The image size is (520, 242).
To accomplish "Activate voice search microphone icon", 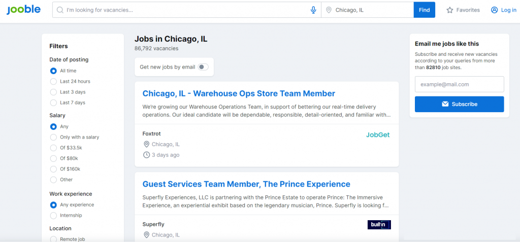I will click(313, 10).
